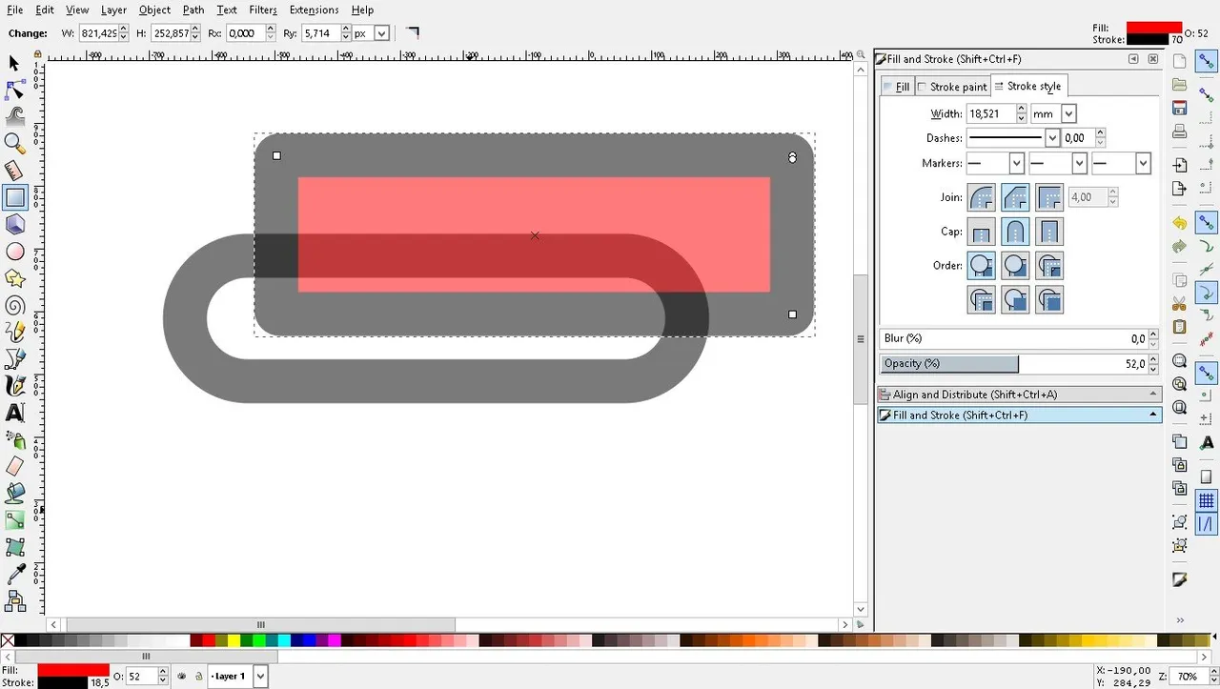Click the Undo arrow icon
Screen dimensions: 1220x689
[1179, 223]
